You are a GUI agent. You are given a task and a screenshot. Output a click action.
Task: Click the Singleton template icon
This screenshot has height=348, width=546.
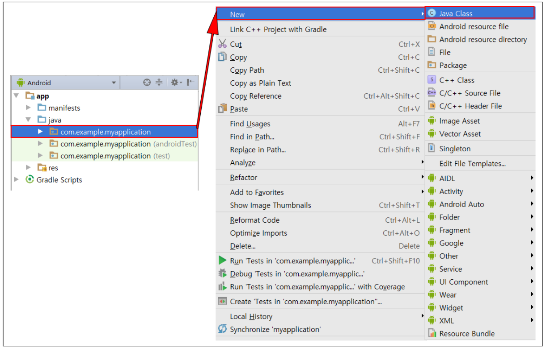point(432,148)
